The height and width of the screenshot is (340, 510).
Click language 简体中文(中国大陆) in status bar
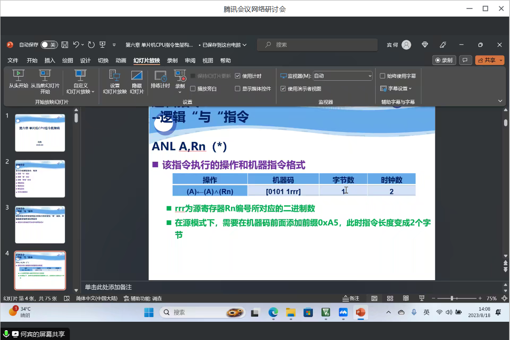coord(98,298)
